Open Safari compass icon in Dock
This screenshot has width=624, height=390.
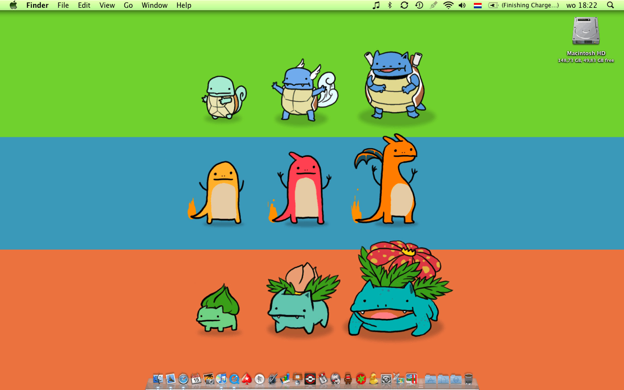(183, 378)
